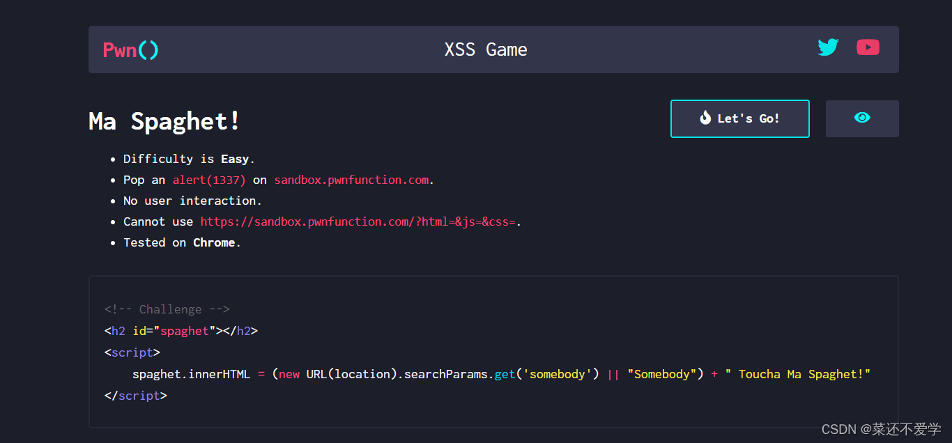Click the closing </script> tag line
This screenshot has width=952, height=443.
click(x=136, y=396)
